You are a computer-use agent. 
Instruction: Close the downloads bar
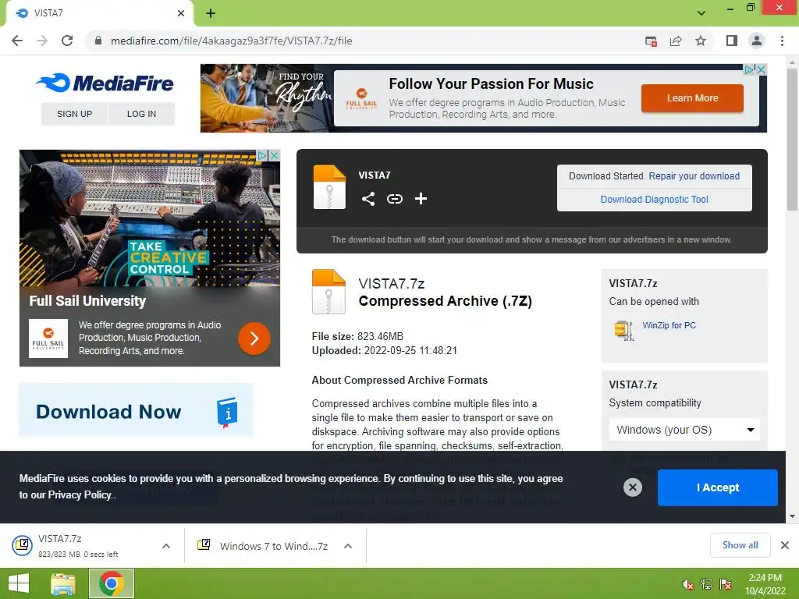point(785,545)
